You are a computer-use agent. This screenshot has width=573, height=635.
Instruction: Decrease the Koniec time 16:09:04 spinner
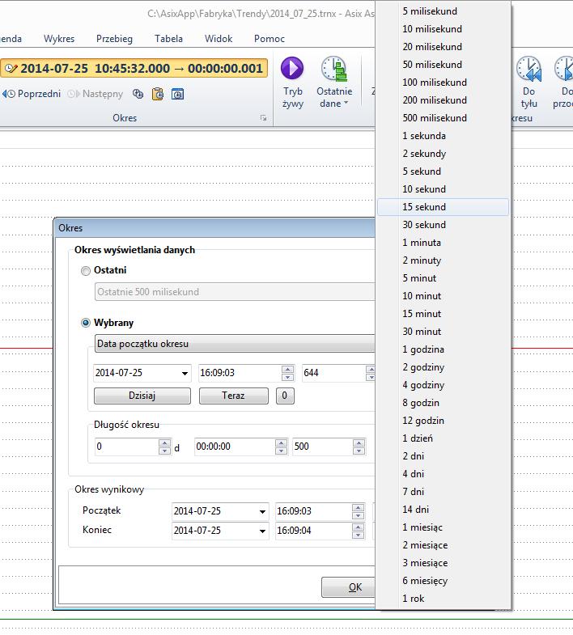pos(359,535)
